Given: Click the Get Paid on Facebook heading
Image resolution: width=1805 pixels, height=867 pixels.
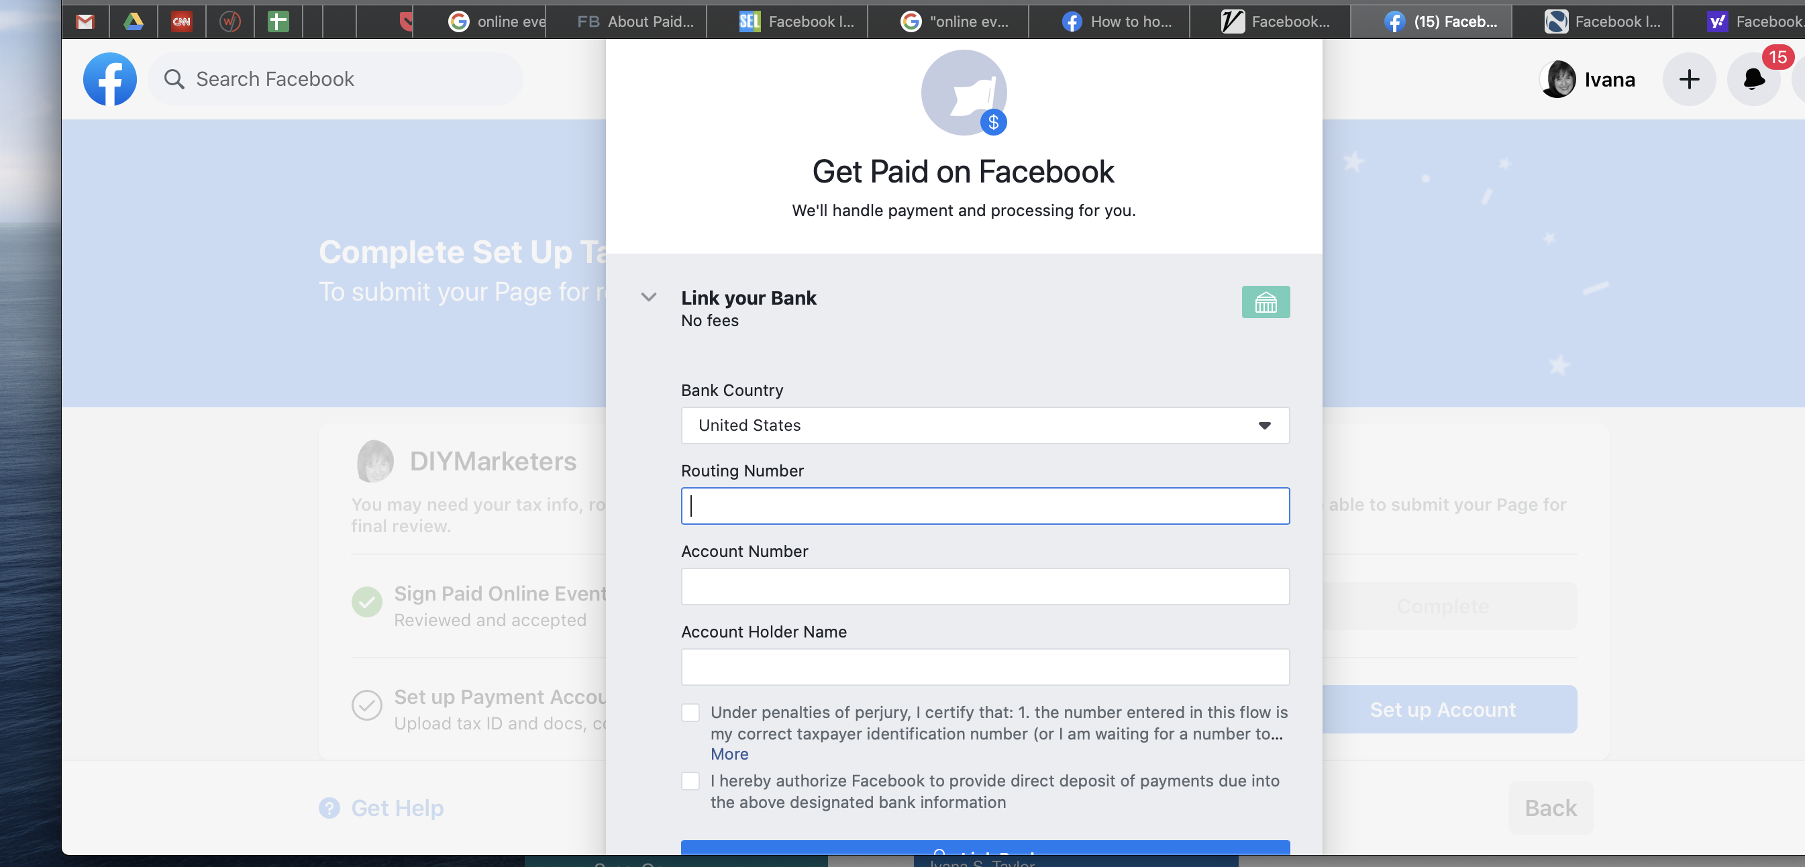Looking at the screenshot, I should pyautogui.click(x=964, y=172).
